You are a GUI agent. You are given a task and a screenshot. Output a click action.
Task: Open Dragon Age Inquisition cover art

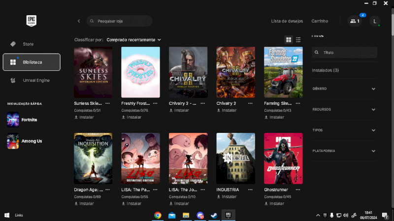(x=93, y=158)
